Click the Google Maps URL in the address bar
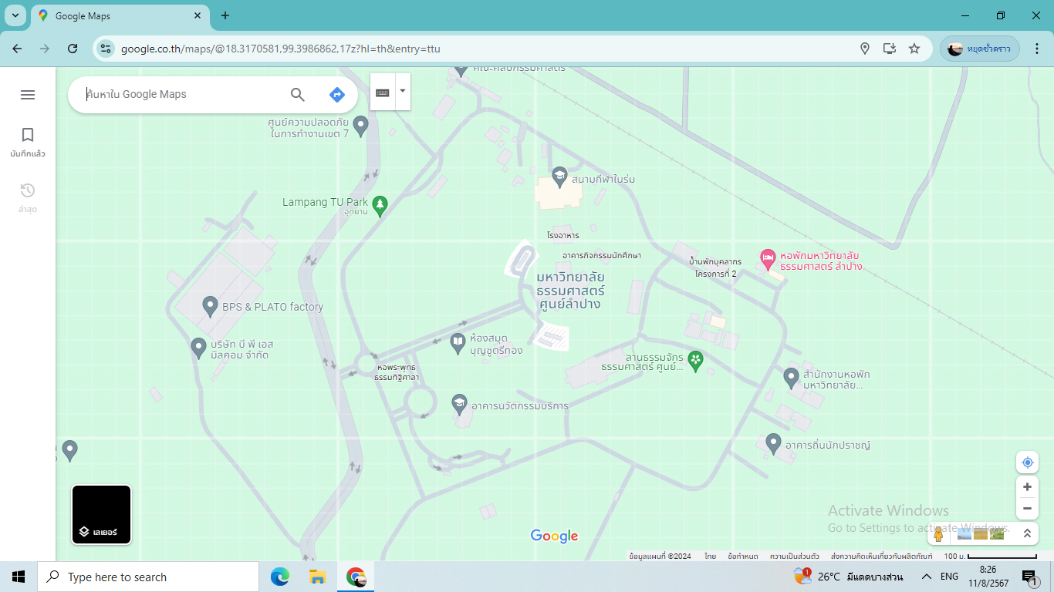This screenshot has width=1054, height=592. [280, 49]
